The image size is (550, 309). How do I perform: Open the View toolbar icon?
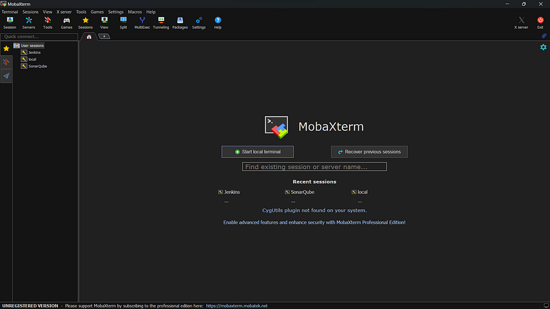(x=104, y=23)
